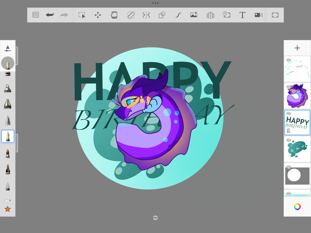Open the Ruler guides tool
This screenshot has height=233, width=311.
pyautogui.click(x=131, y=15)
